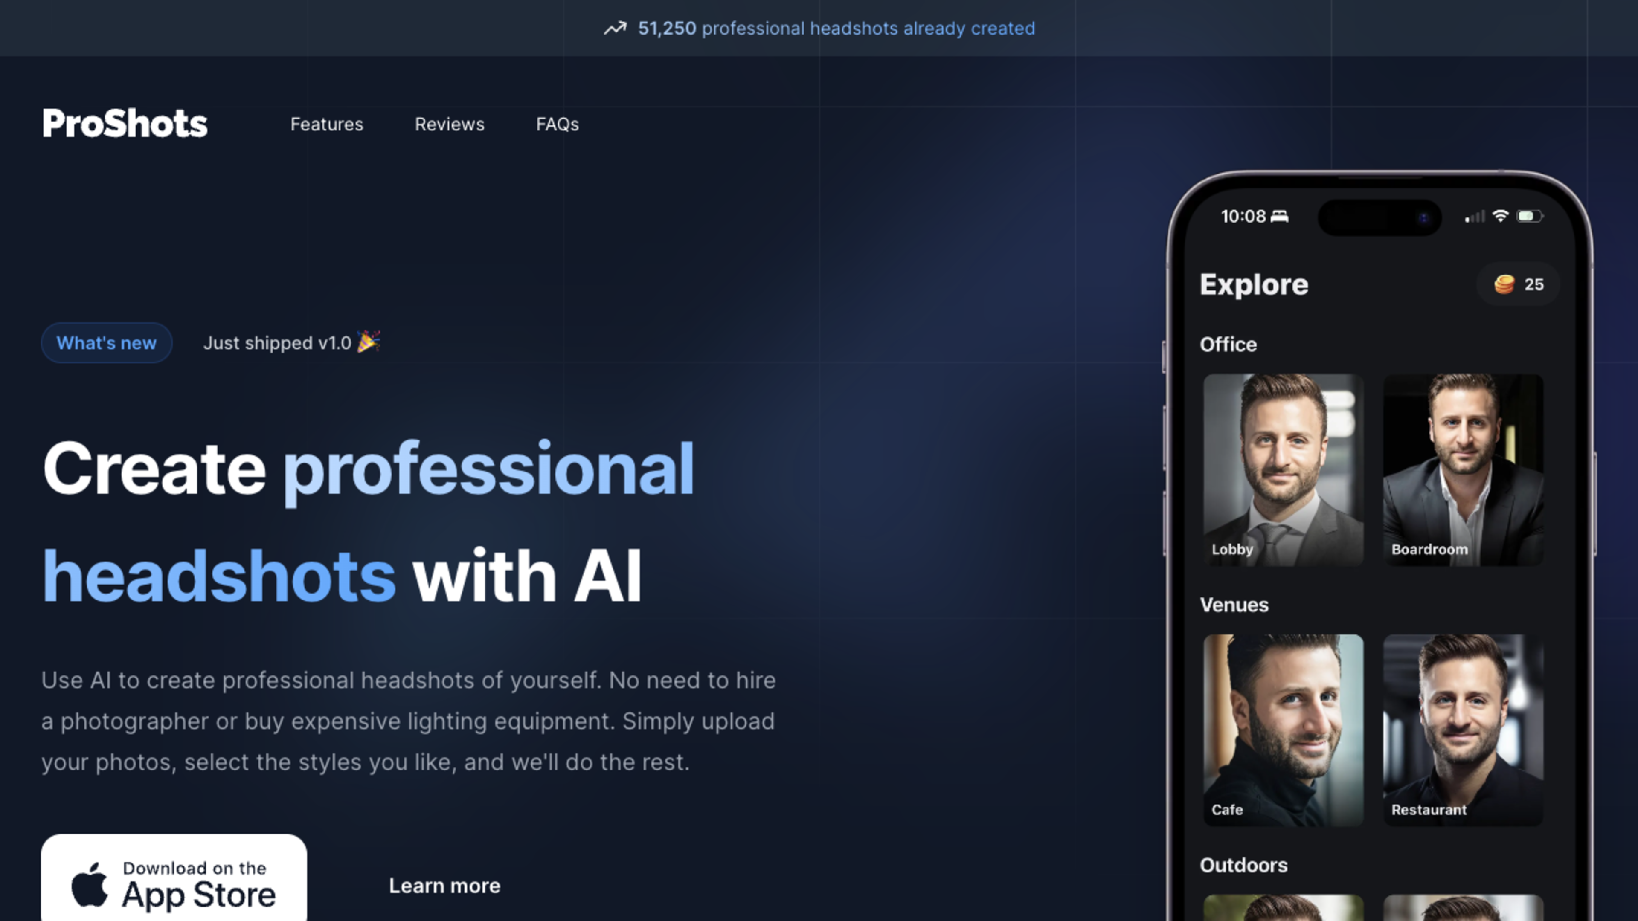The height and width of the screenshot is (921, 1638).
Task: Choose the Restaurant headshot style
Action: coord(1463,730)
